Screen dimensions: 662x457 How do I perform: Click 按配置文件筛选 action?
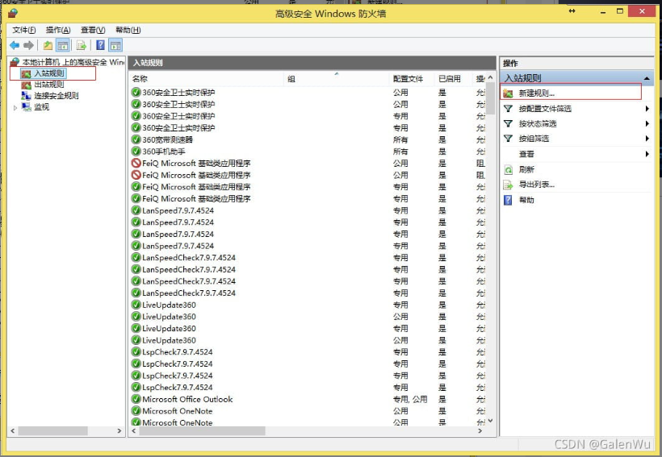point(545,109)
